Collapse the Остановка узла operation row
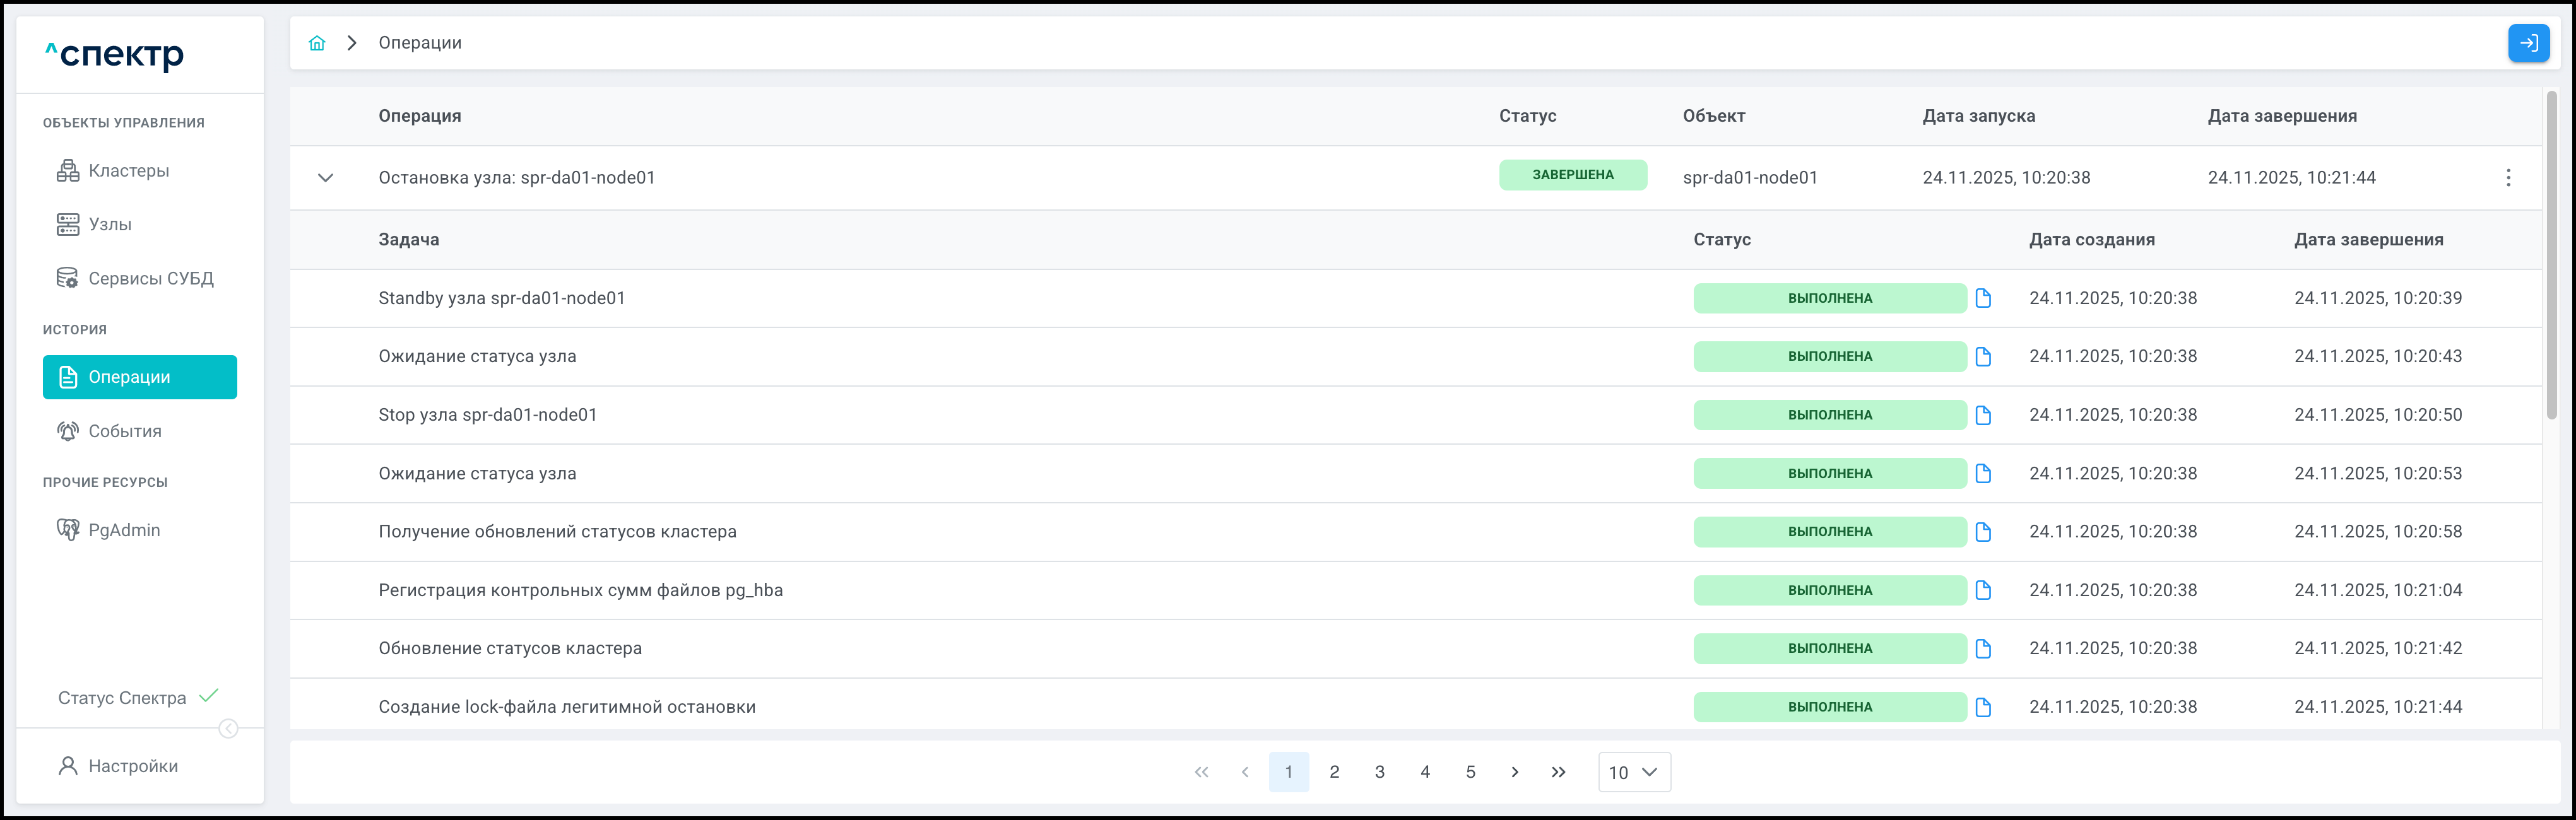This screenshot has height=820, width=2576. [x=325, y=178]
